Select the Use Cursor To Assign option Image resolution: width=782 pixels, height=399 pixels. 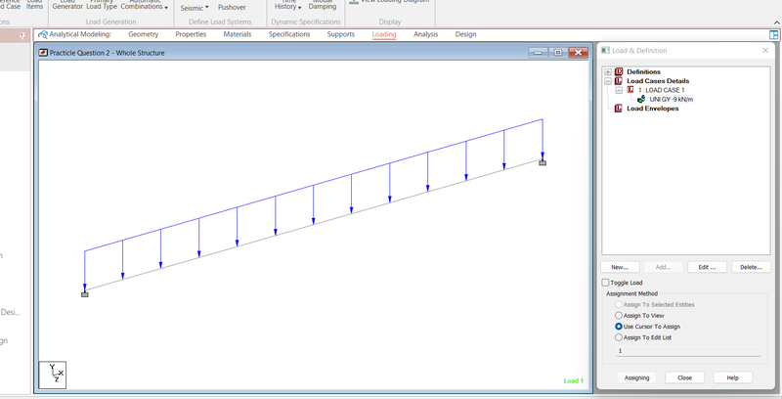[619, 327]
